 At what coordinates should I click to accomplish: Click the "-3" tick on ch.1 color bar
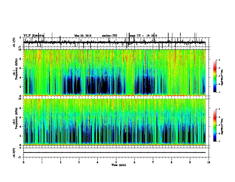click(219, 60)
